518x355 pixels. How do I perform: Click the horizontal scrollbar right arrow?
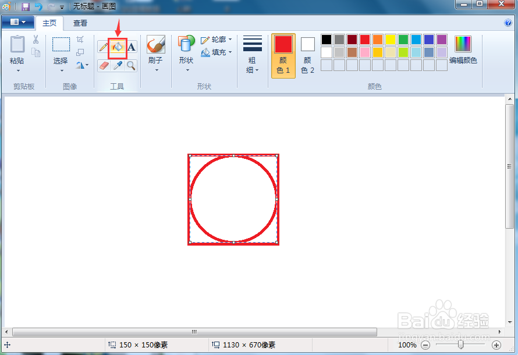[500, 332]
